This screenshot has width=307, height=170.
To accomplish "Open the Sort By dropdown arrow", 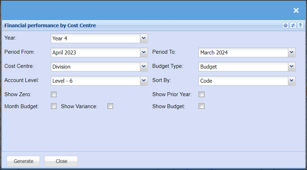I will pyautogui.click(x=291, y=81).
